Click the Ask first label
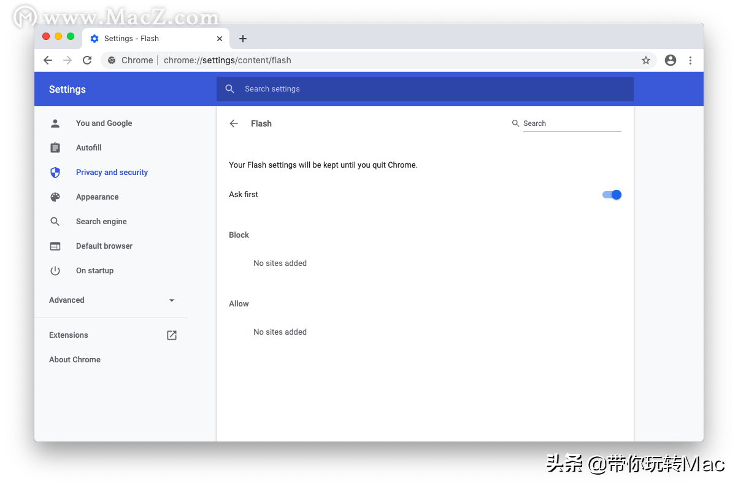738x487 pixels. click(244, 195)
